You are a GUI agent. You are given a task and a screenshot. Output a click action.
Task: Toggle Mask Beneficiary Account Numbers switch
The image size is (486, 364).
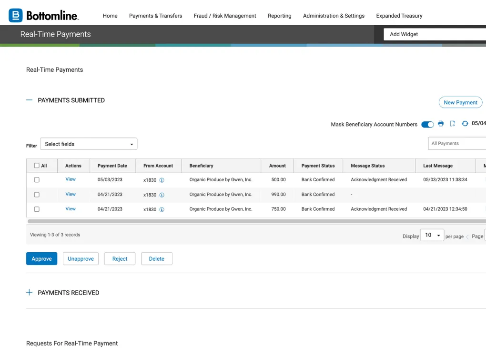pos(427,125)
